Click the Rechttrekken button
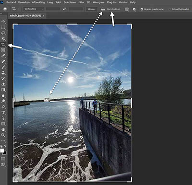 (x=114, y=9)
